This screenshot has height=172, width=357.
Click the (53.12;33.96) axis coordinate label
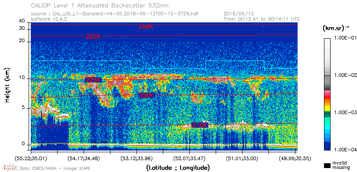136,158
